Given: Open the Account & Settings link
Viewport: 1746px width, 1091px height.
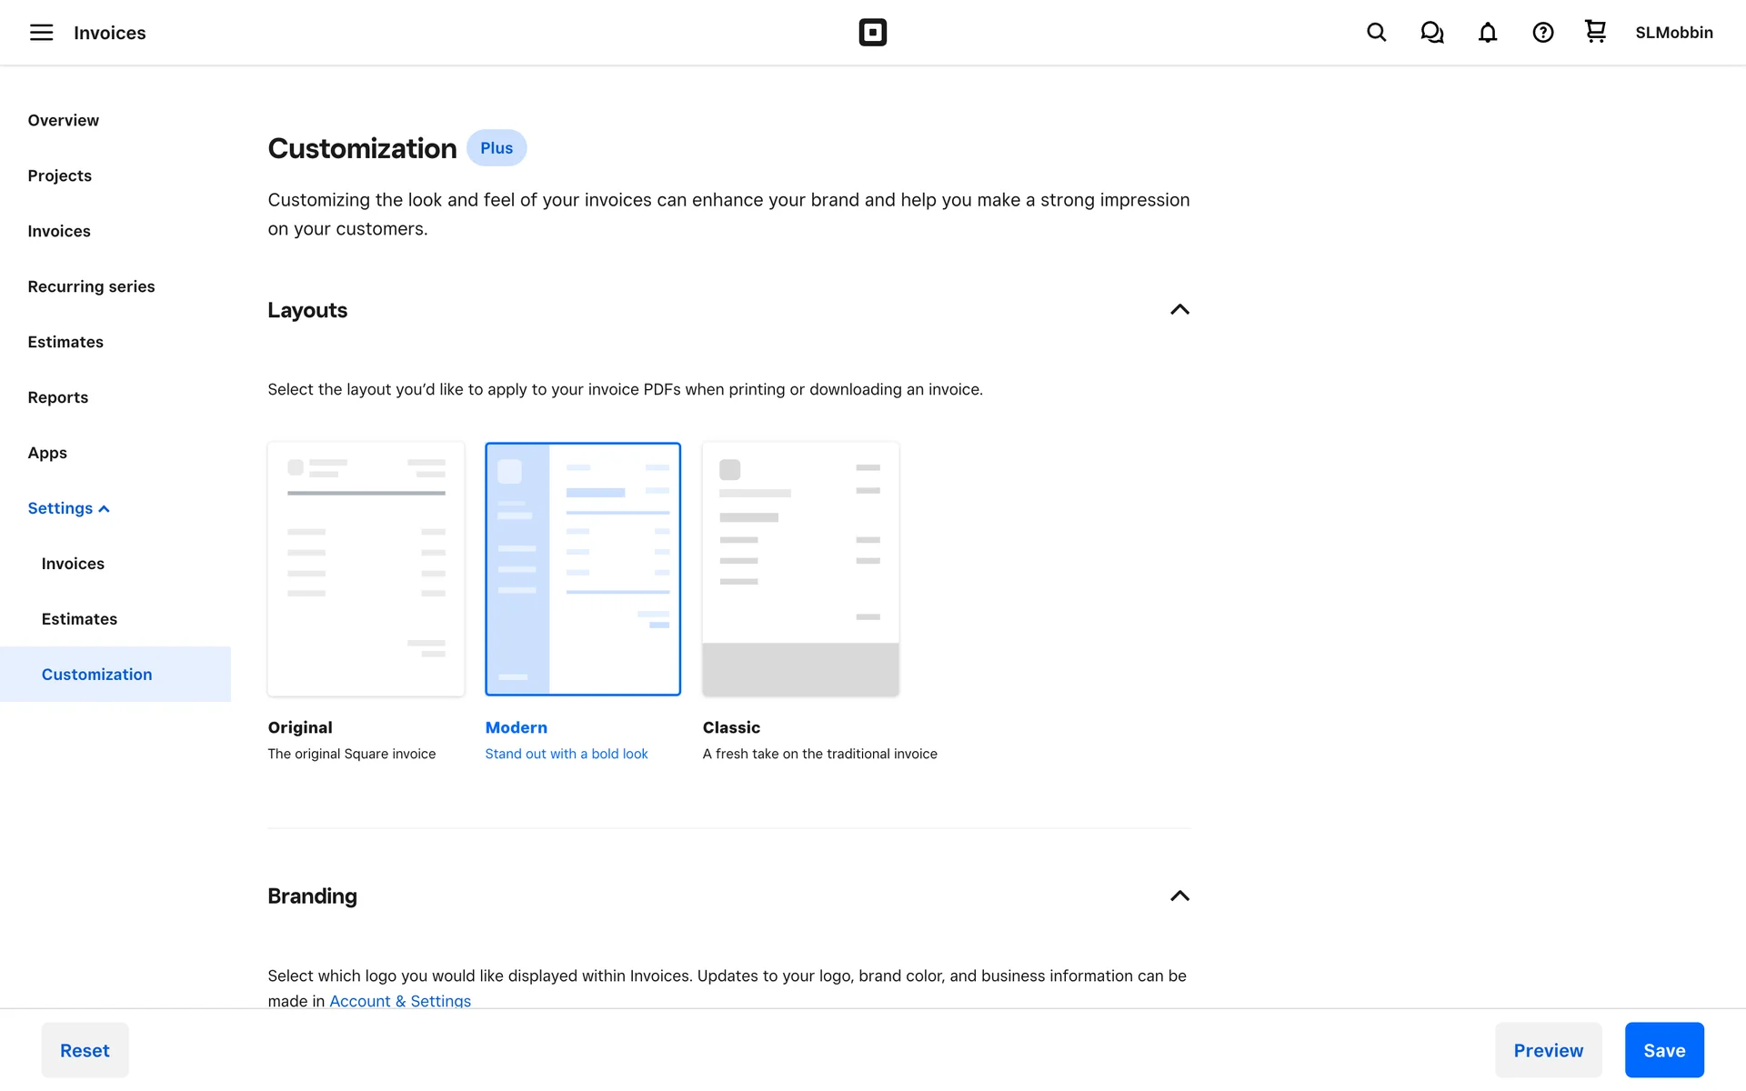Looking at the screenshot, I should (400, 1000).
